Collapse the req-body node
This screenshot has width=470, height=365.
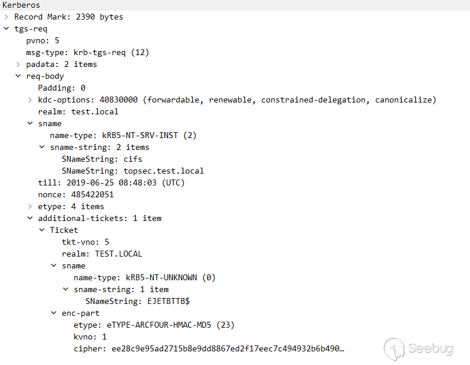[18, 76]
